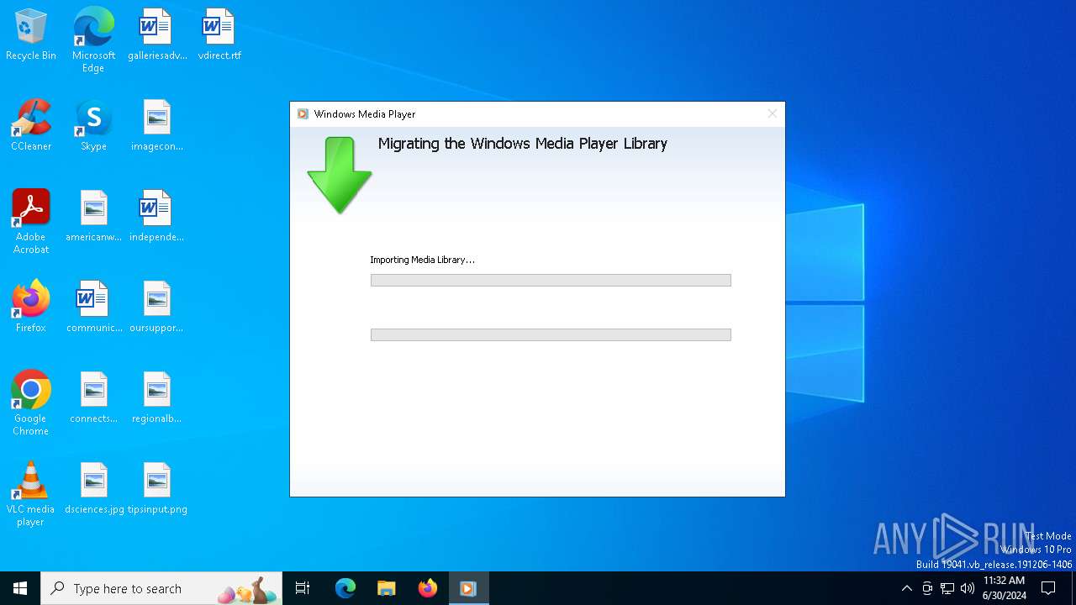Click 'Migrating the Windows Media Player Library' heading
The image size is (1076, 605).
tap(522, 144)
